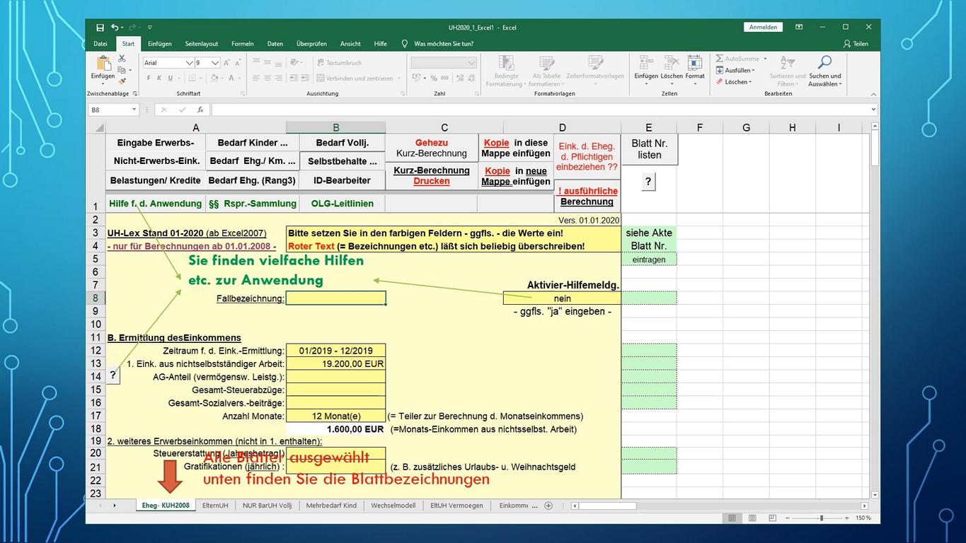966x543 pixels.
Task: Click the OLG-Leitlinien button
Action: pyautogui.click(x=341, y=204)
